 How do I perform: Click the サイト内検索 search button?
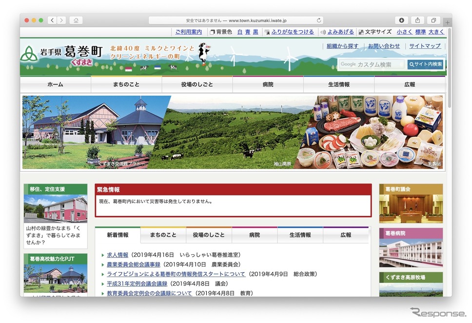click(x=425, y=64)
